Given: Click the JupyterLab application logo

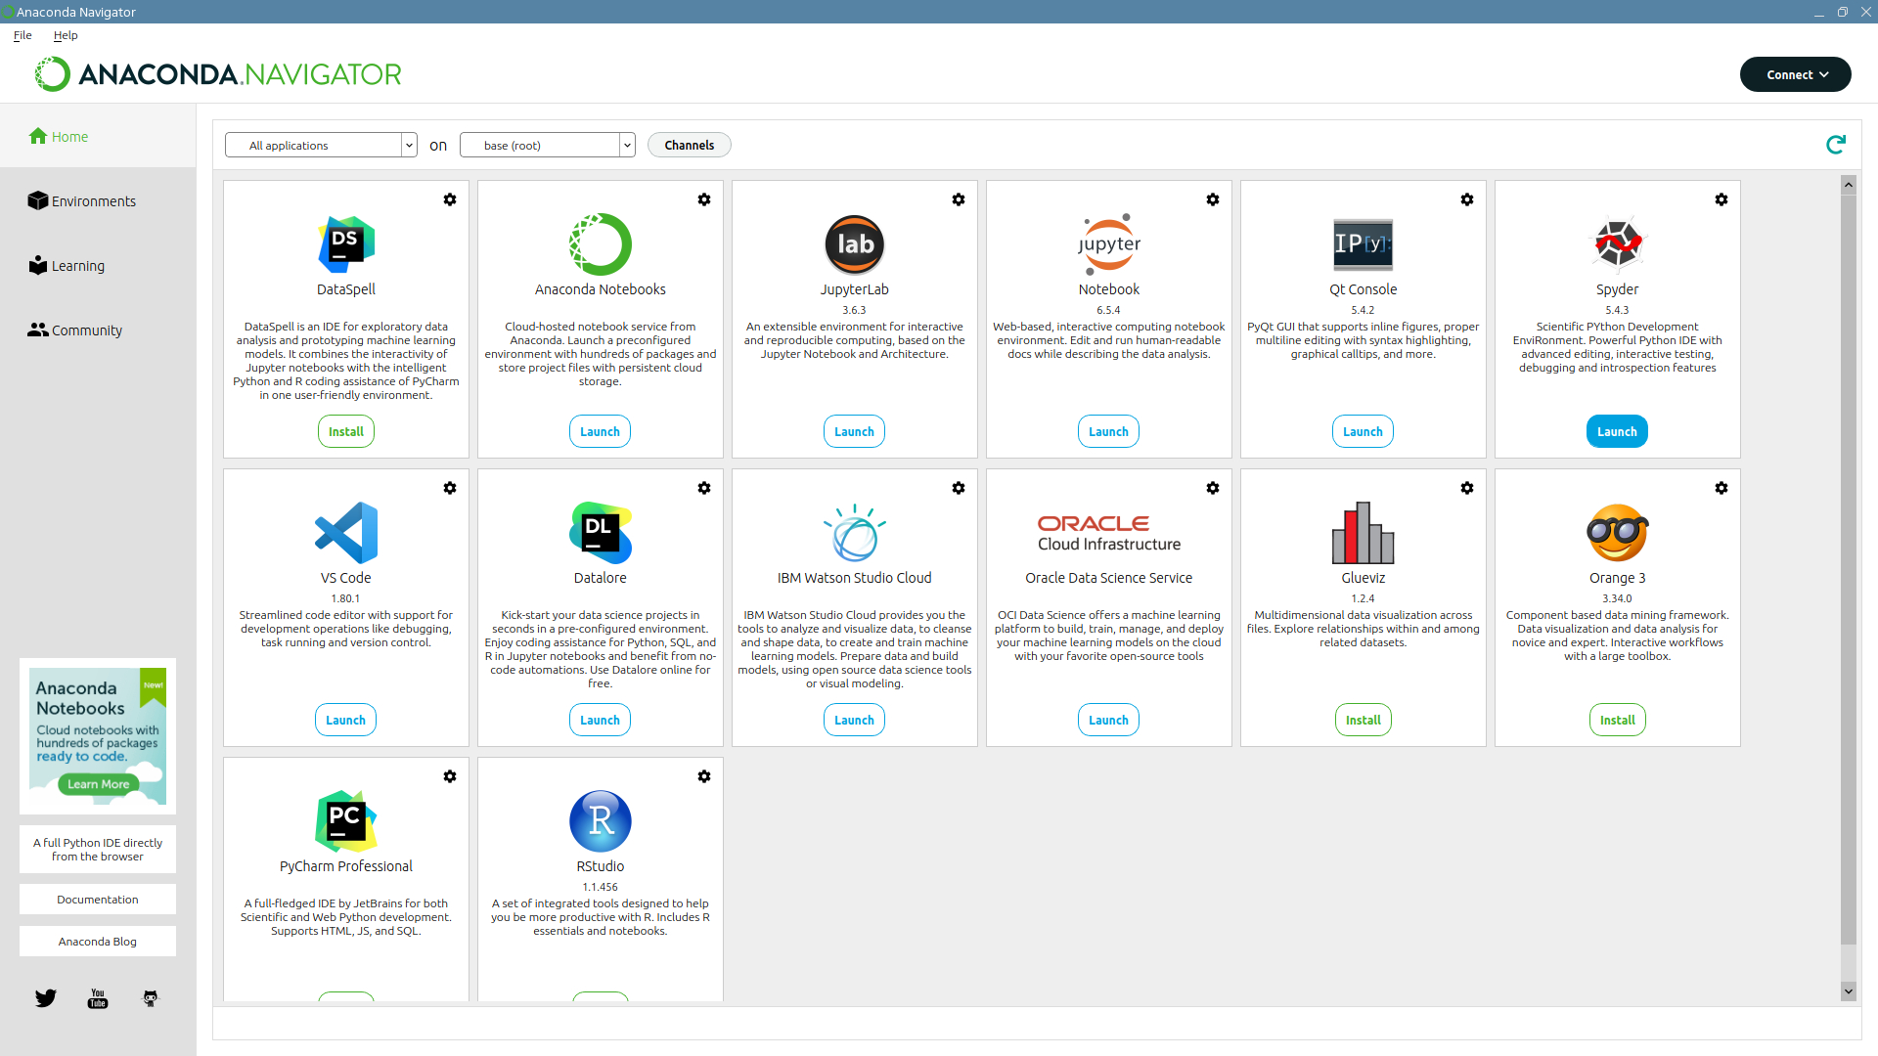Looking at the screenshot, I should click(x=855, y=244).
